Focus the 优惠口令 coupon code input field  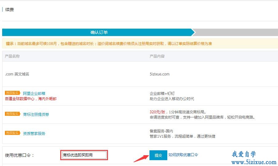(84, 155)
